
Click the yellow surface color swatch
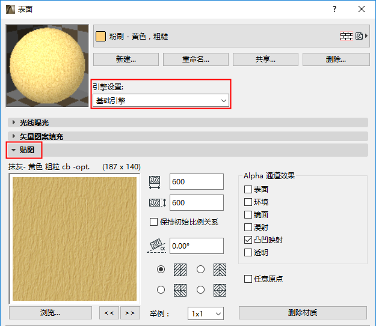point(100,37)
